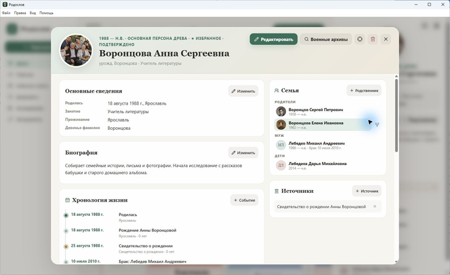This screenshot has width=450, height=275.
Task: Click Anna Vorontsova's profile photo
Action: 76,51
